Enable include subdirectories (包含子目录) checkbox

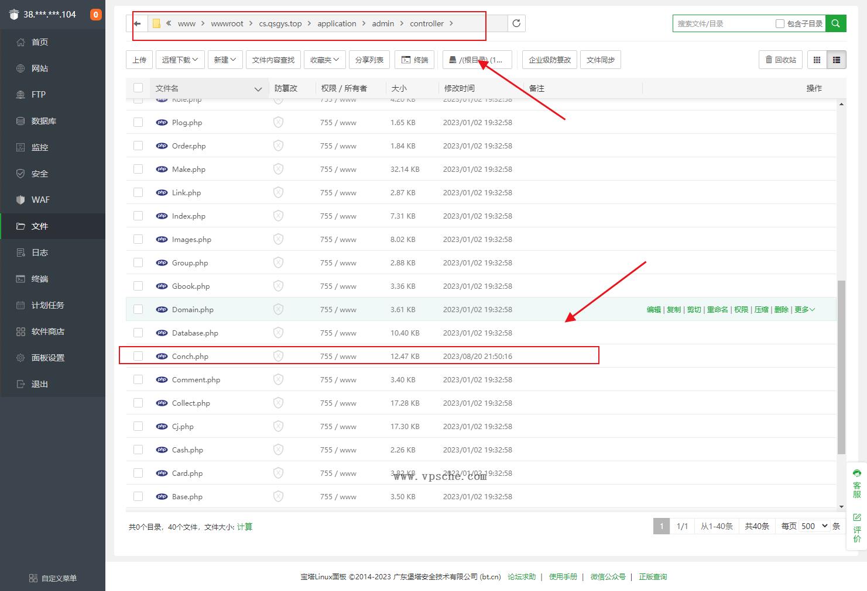point(780,23)
